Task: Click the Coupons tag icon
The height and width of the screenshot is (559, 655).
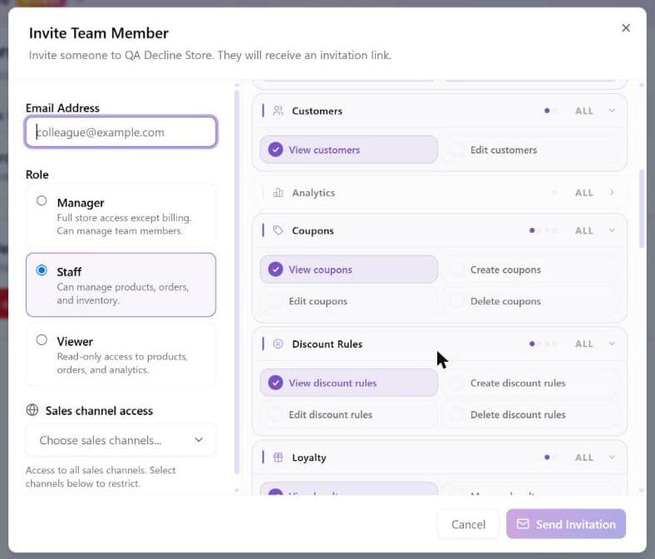Action: 278,230
